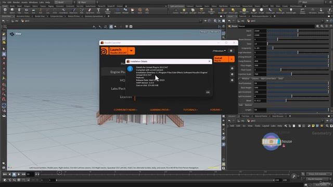Select the Torus shelf tool
The height and width of the screenshot is (187, 333).
[27, 10]
